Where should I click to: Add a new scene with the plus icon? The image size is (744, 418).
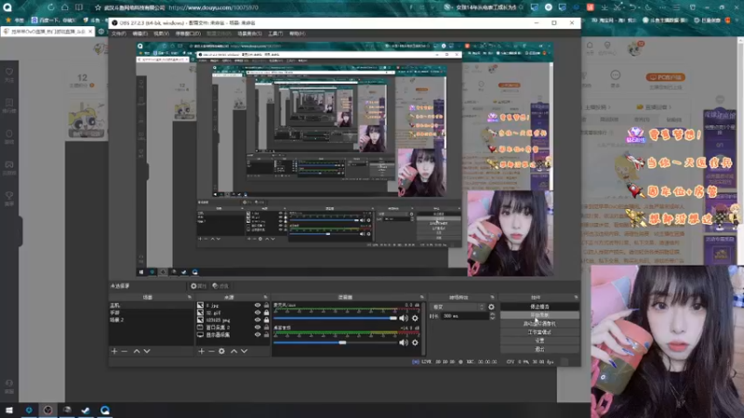coord(114,351)
